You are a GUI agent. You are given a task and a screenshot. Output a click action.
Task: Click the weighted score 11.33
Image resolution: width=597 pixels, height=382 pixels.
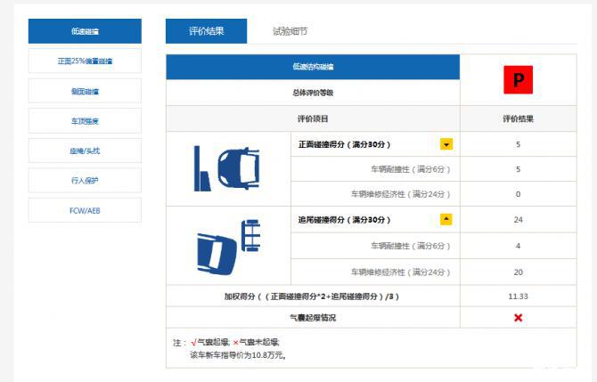click(519, 296)
